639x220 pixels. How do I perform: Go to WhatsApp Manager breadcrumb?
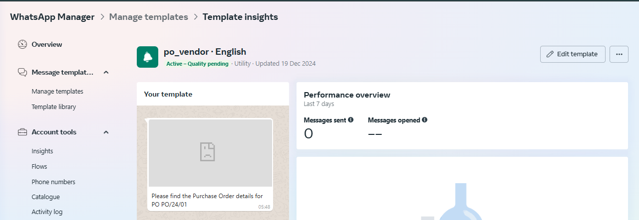click(52, 17)
